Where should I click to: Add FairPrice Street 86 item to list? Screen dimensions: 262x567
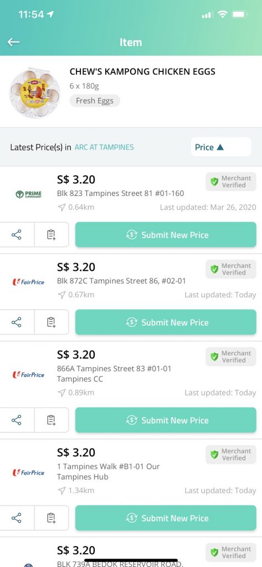coord(52,322)
